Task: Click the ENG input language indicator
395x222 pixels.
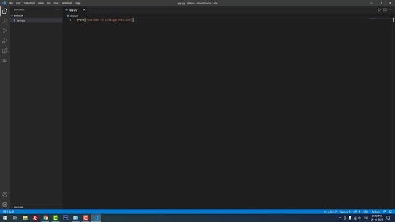Action: pos(366,218)
